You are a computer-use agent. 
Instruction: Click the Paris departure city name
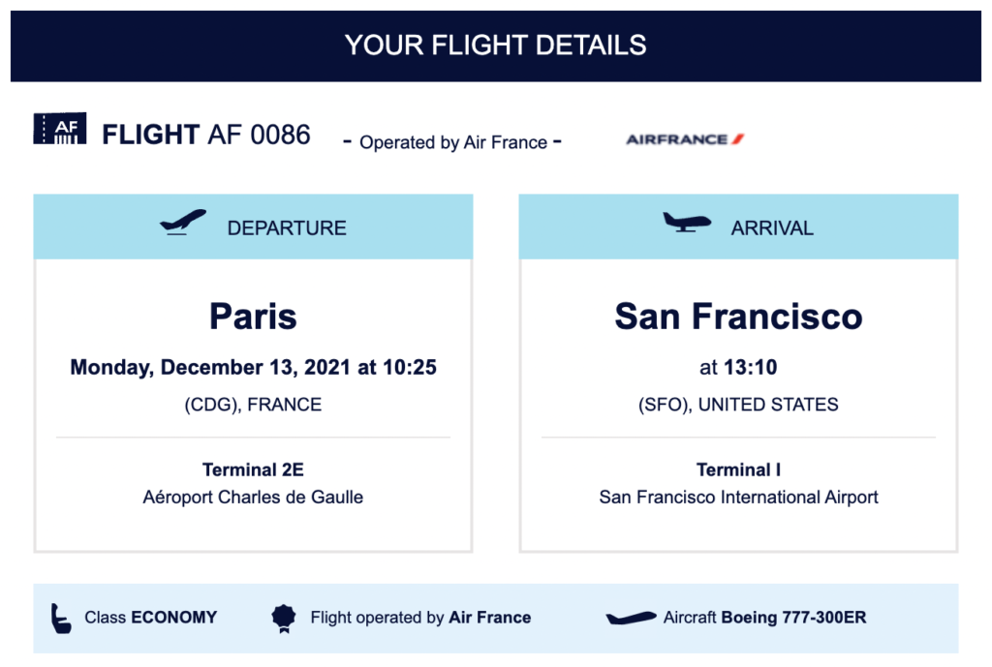click(x=253, y=316)
